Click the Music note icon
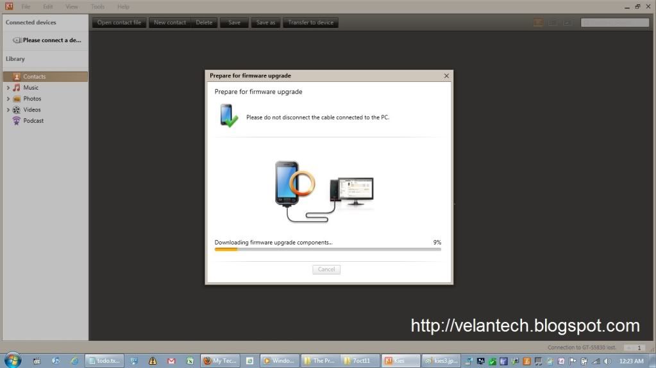The height and width of the screenshot is (368, 656). (x=16, y=88)
